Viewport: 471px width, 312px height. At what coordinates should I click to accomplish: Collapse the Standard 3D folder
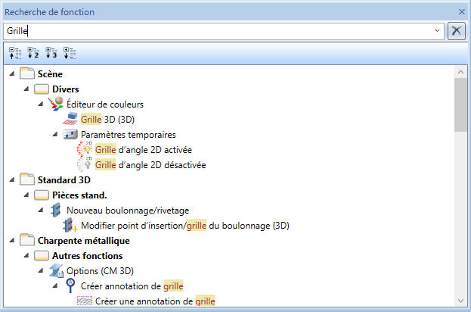click(x=11, y=179)
